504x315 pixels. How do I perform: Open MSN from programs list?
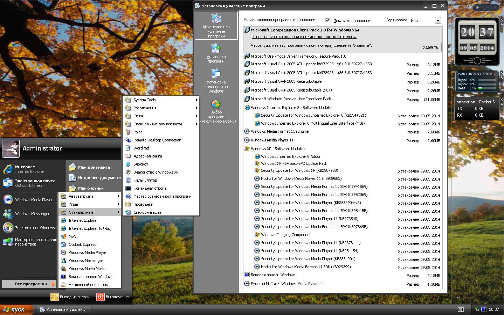point(90,236)
